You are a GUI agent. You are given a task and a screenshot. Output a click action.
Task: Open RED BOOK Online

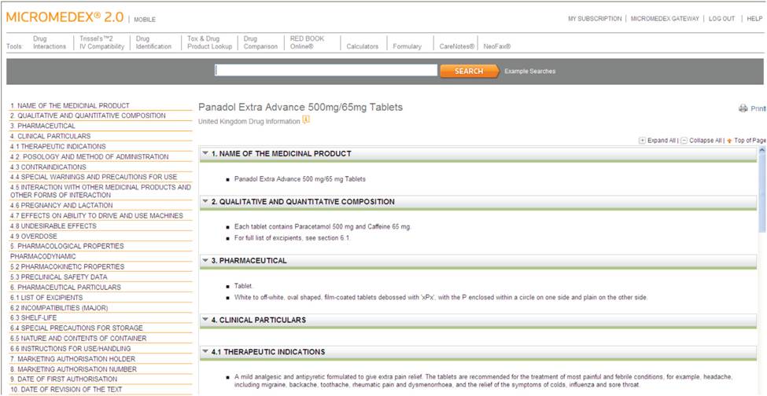307,42
